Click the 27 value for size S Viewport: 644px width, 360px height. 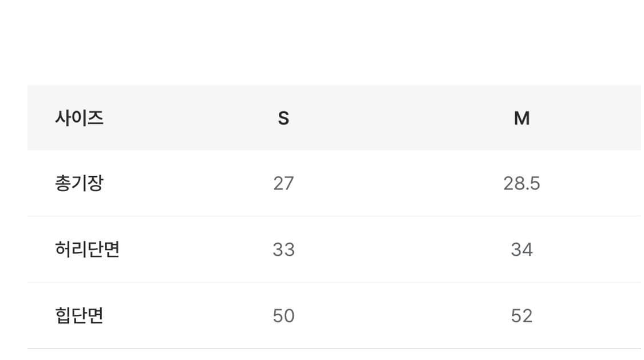tap(283, 183)
